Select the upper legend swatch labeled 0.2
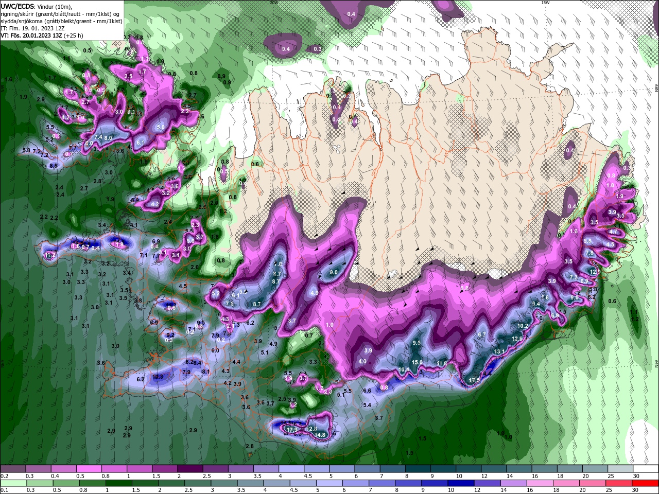This screenshot has width=659, height=494. coord(13,469)
